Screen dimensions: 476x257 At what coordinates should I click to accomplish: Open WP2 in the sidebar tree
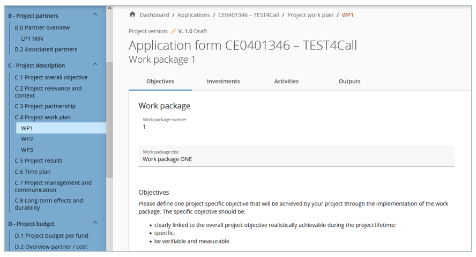point(27,139)
